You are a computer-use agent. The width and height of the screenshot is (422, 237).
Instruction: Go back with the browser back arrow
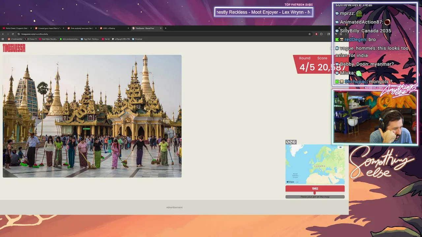3,34
